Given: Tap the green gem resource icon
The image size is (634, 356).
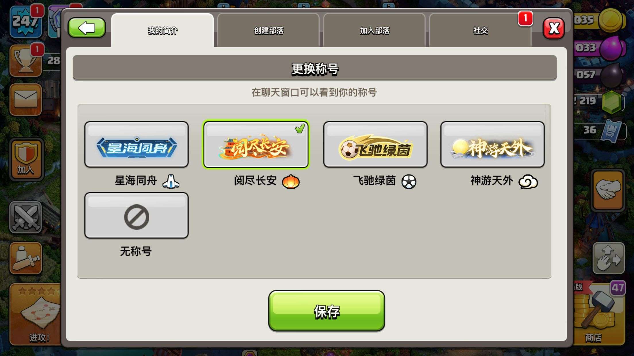Looking at the screenshot, I should 611,102.
